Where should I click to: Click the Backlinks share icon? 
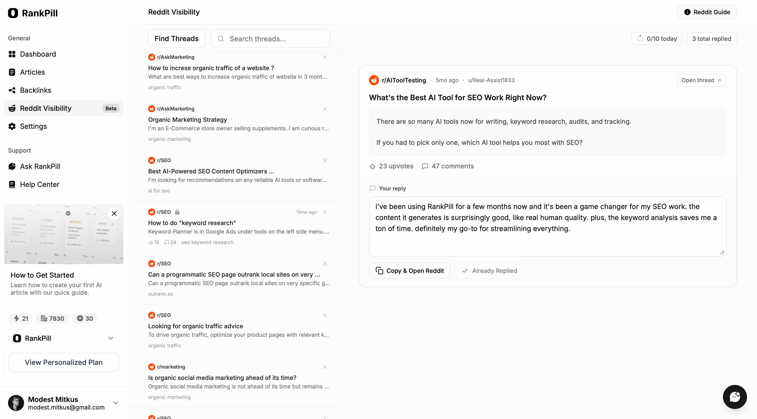pos(12,90)
